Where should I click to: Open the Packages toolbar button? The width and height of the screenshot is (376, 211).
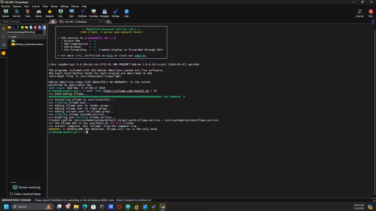[105, 13]
